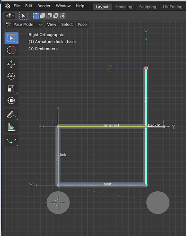186x236 pixels.
Task: Choose Extend Selection mode icon
Action: 43,16
